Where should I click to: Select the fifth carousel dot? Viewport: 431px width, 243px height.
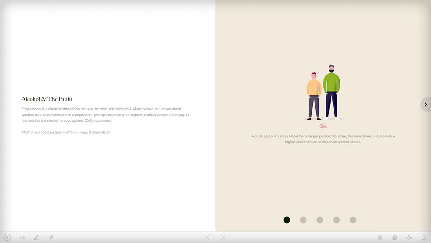tap(353, 220)
